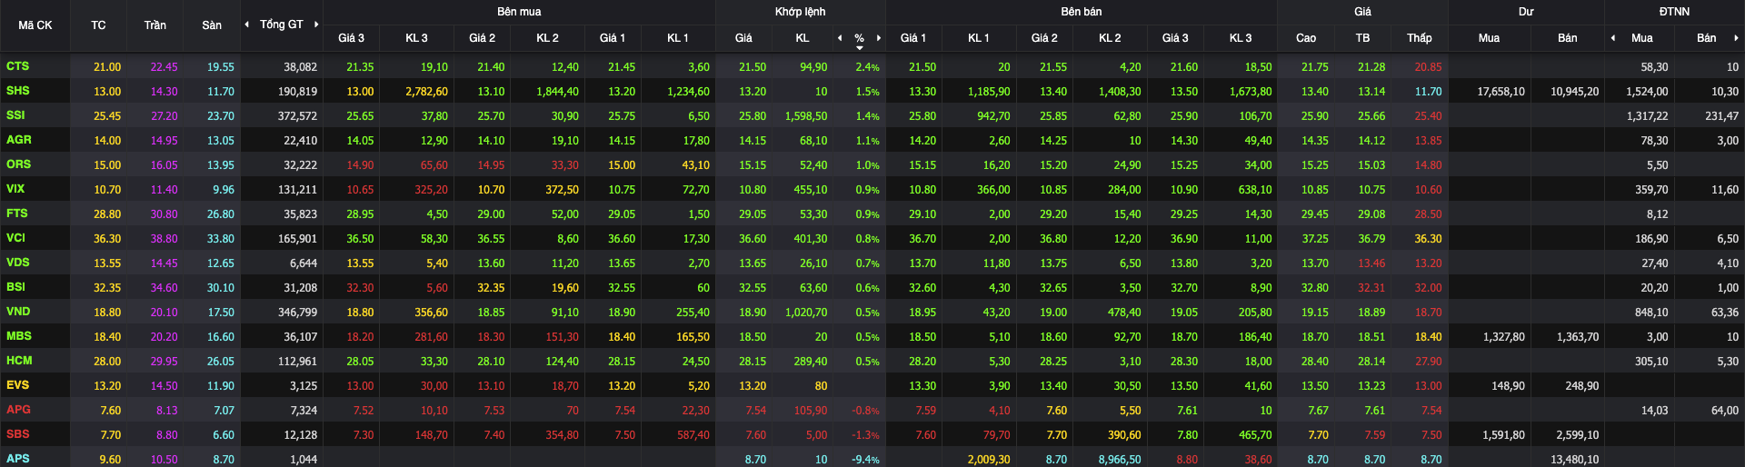
Task: Click the 1,598,50 matched volume for SSI
Action: pyautogui.click(x=806, y=116)
